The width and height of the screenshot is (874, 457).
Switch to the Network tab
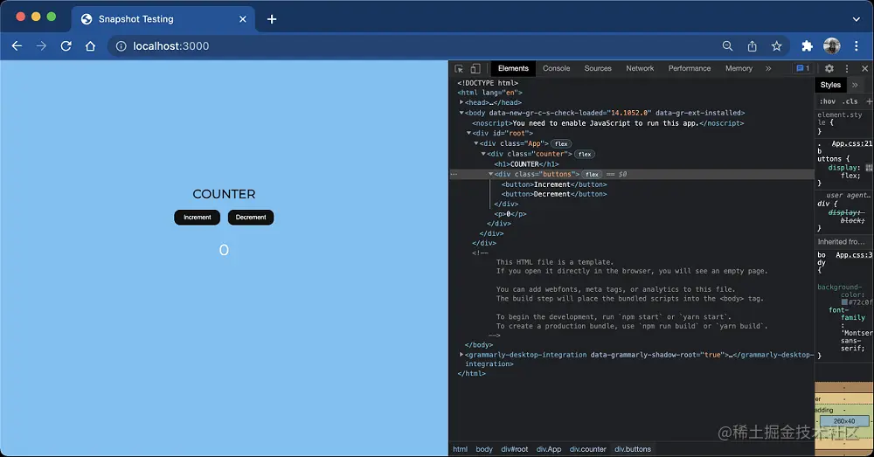coord(640,68)
